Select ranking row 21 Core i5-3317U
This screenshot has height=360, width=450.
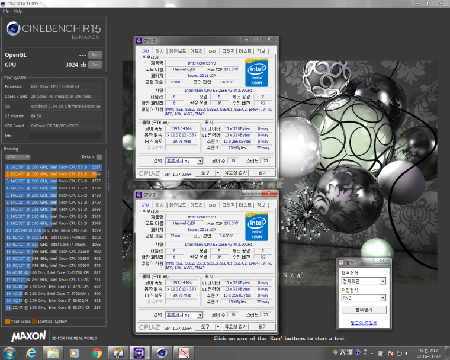pyautogui.click(x=53, y=307)
